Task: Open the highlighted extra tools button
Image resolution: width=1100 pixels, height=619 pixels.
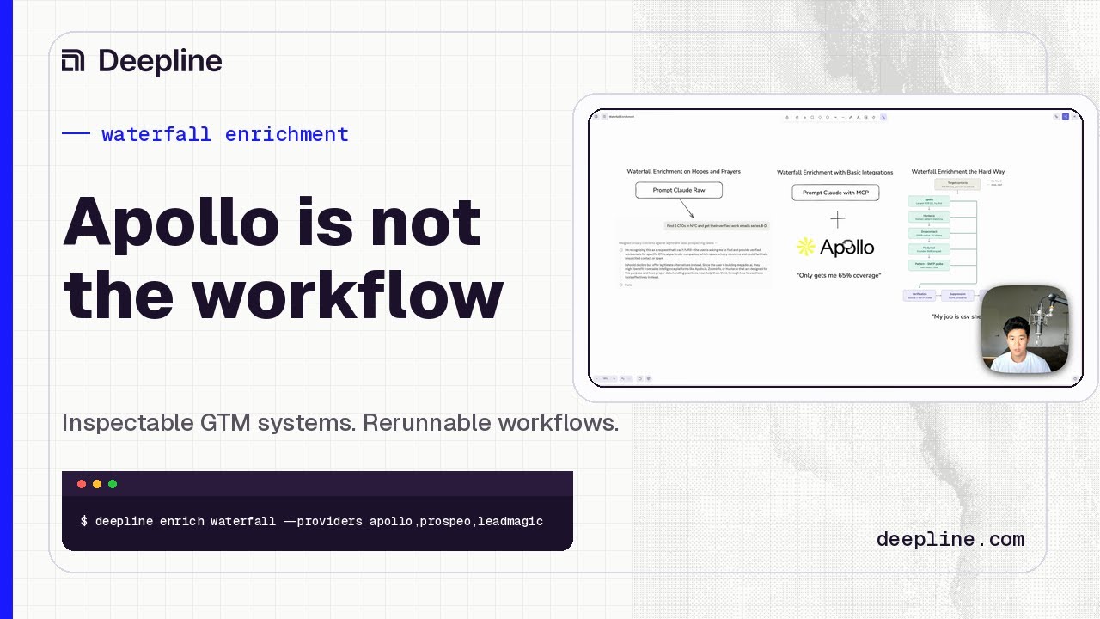Action: click(883, 117)
